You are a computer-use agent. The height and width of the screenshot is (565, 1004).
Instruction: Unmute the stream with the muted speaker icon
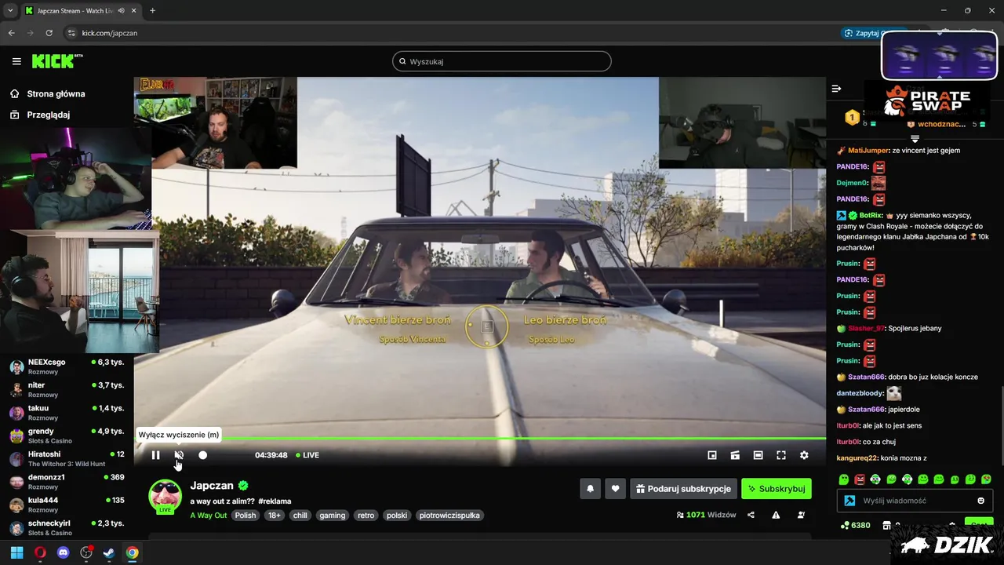(179, 455)
